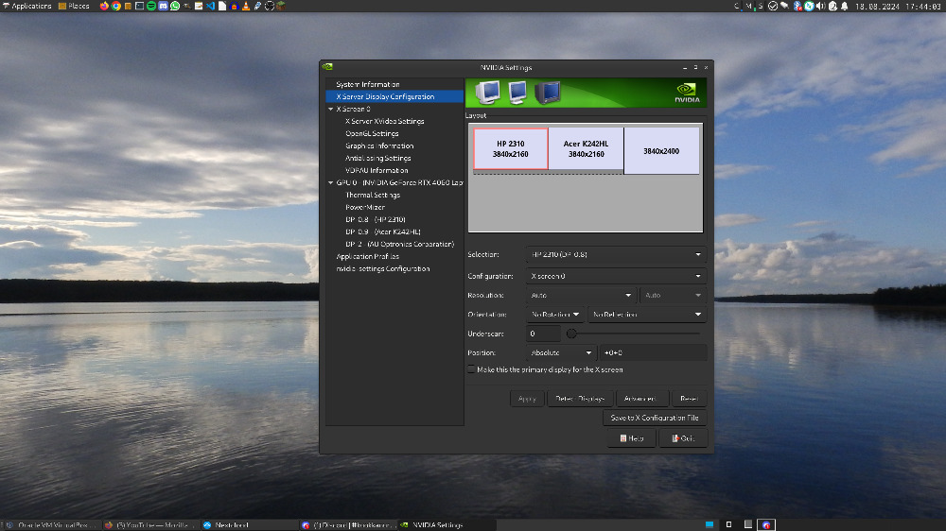The width and height of the screenshot is (946, 531).
Task: Click the removable drive tray icon
Action: coord(784,6)
